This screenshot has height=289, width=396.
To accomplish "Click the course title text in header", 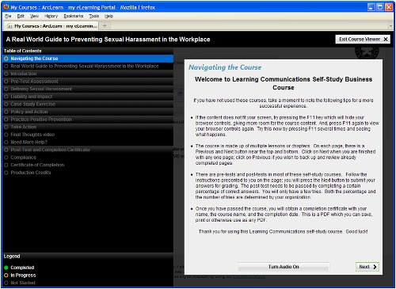I will [x=108, y=40].
